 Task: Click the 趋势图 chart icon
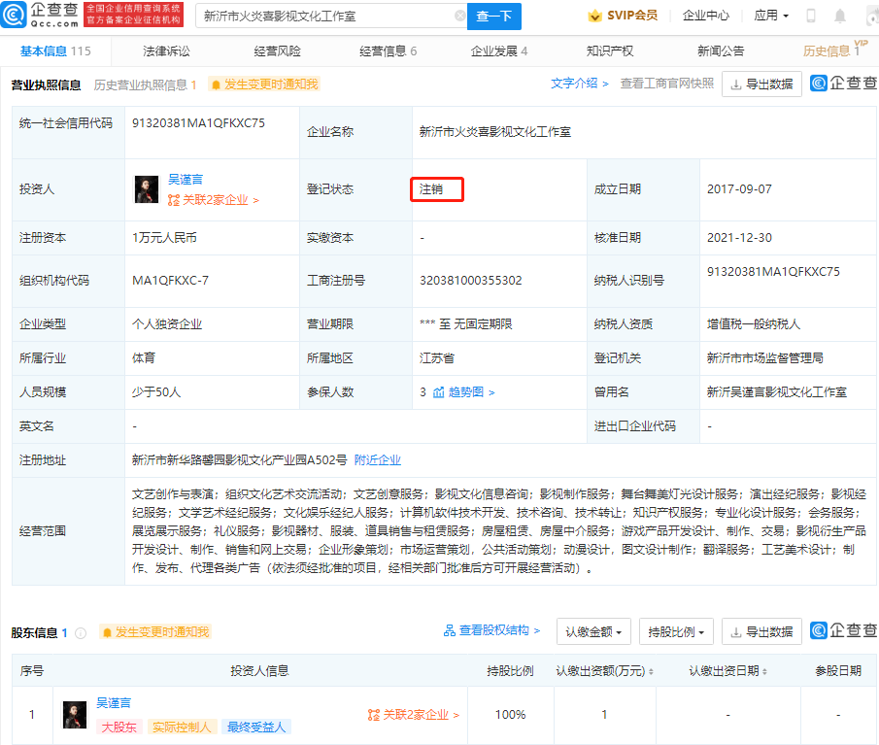tap(438, 392)
